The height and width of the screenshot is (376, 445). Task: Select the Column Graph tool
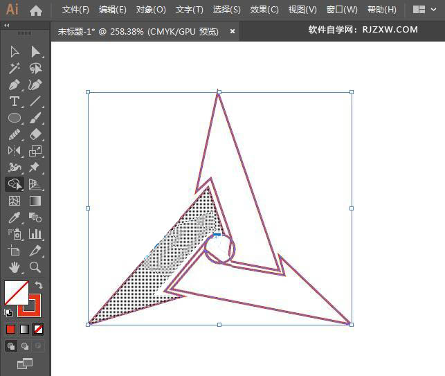[x=35, y=234]
